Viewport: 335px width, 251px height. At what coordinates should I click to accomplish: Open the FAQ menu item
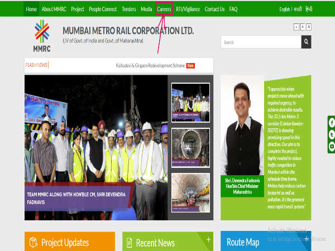(233, 9)
